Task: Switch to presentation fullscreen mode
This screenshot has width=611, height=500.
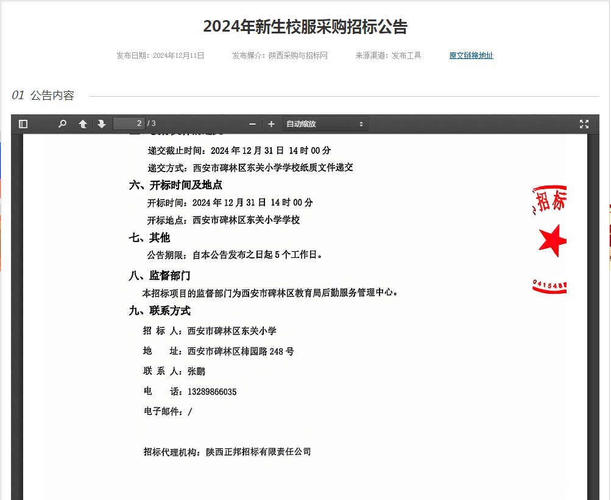Action: tap(584, 124)
